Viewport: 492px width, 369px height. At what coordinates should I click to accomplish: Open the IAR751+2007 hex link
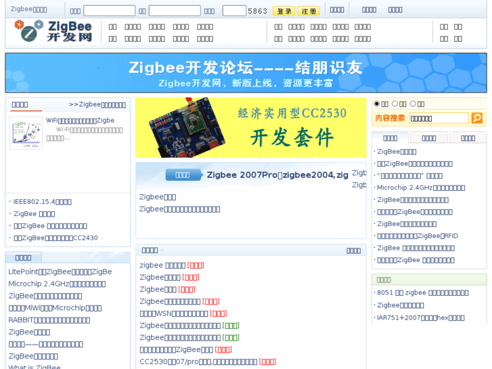click(420, 318)
